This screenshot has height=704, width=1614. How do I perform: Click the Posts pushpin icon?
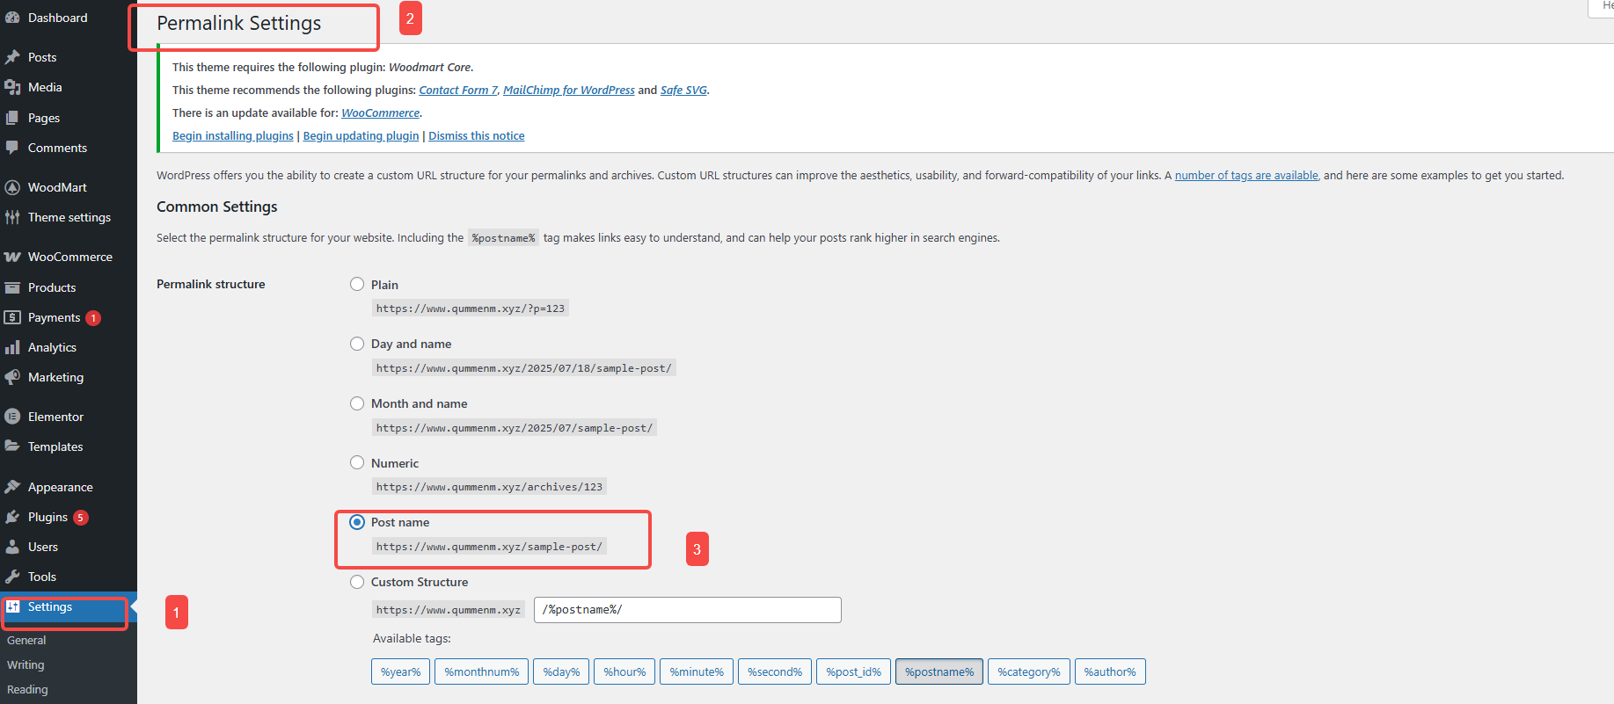[12, 57]
